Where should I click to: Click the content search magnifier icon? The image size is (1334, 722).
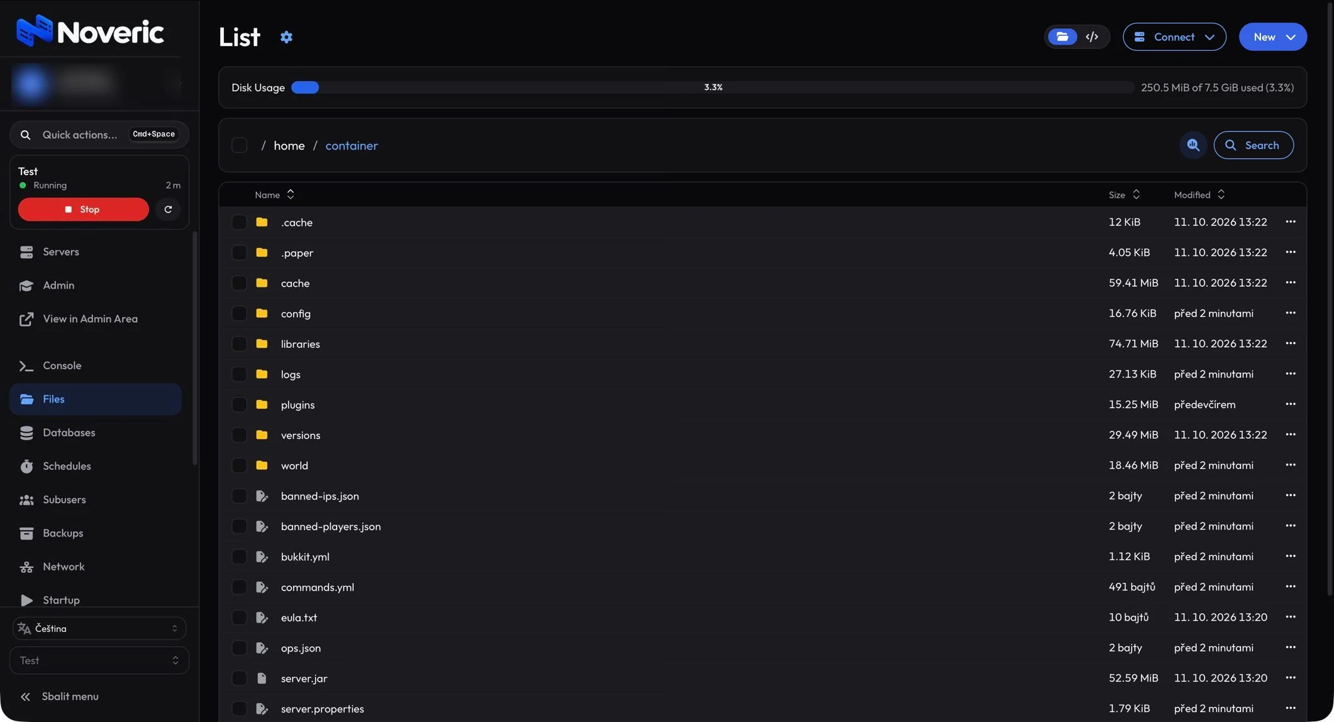point(1193,145)
